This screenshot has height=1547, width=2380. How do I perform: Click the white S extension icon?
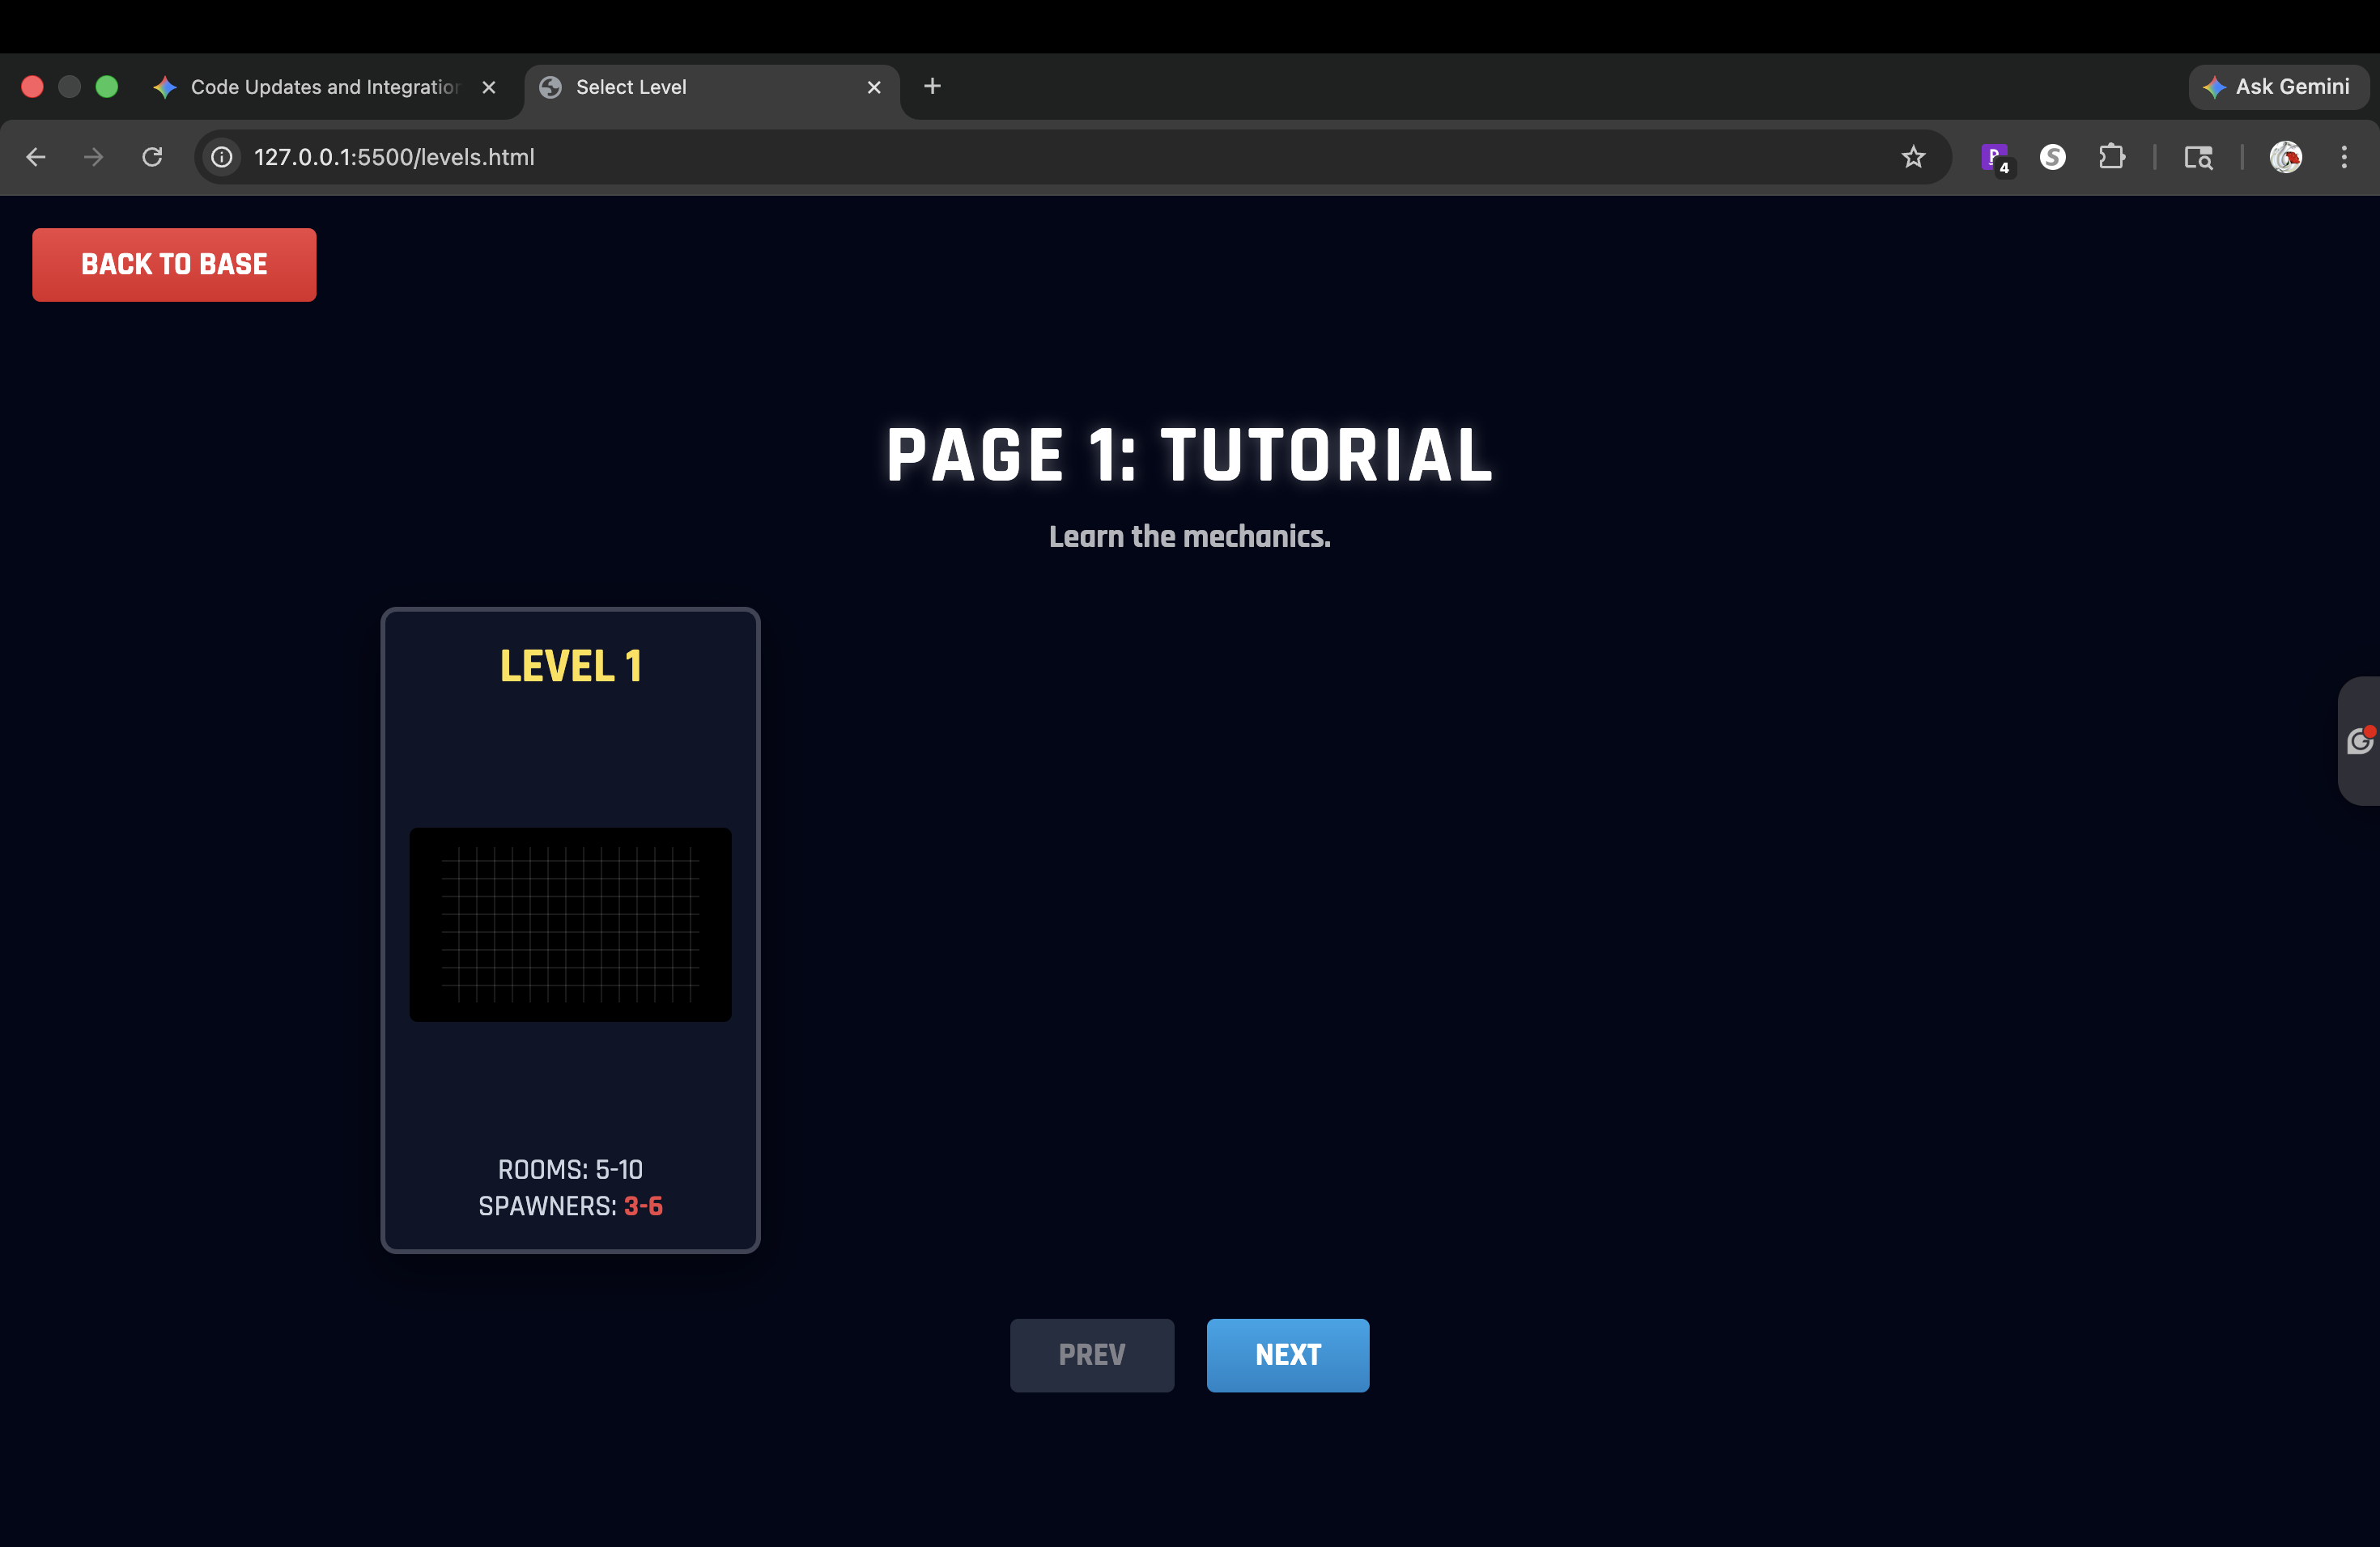coord(2052,157)
